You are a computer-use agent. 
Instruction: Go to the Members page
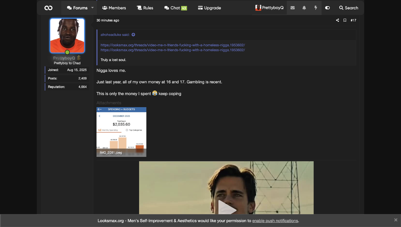pos(114,8)
